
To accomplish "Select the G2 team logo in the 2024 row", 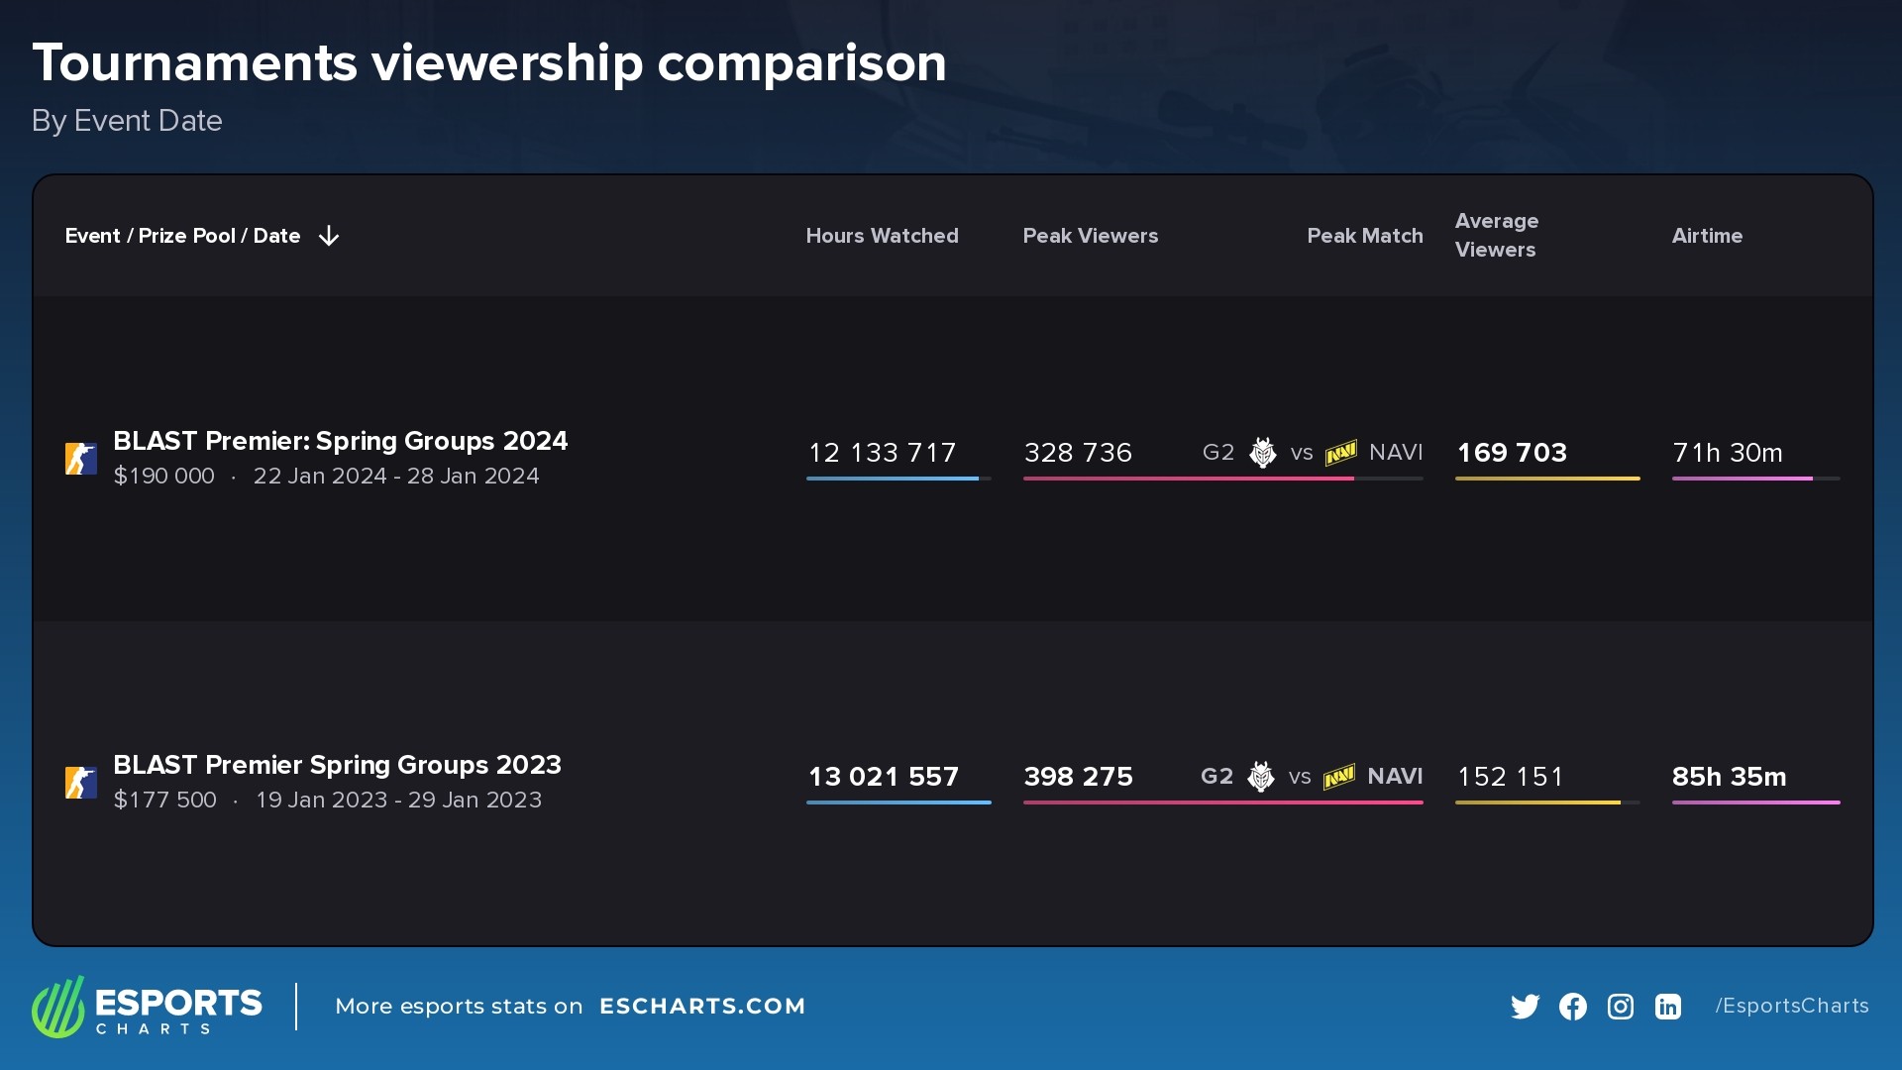I will pos(1262,453).
